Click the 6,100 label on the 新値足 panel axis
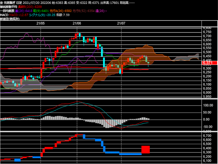This screenshot has width=218, height=164. [x=207, y=161]
